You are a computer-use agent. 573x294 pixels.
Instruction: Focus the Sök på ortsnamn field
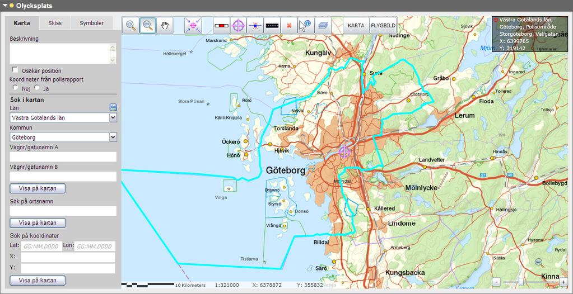(63, 211)
